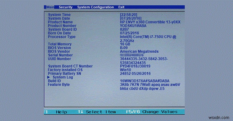Click the Factory installed OS label
The width and height of the screenshot is (233, 121).
(65, 70)
